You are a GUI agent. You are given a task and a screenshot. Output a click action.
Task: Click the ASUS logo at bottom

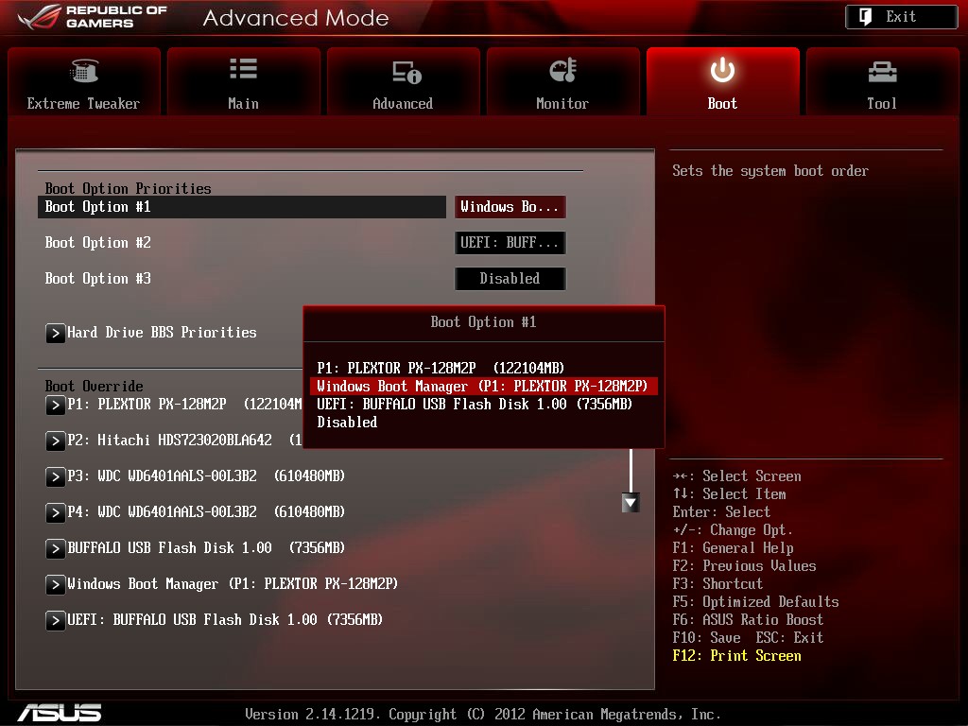(x=60, y=713)
